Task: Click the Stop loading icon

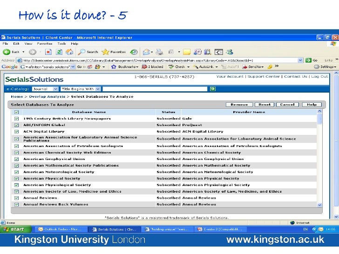Action: 48,52
